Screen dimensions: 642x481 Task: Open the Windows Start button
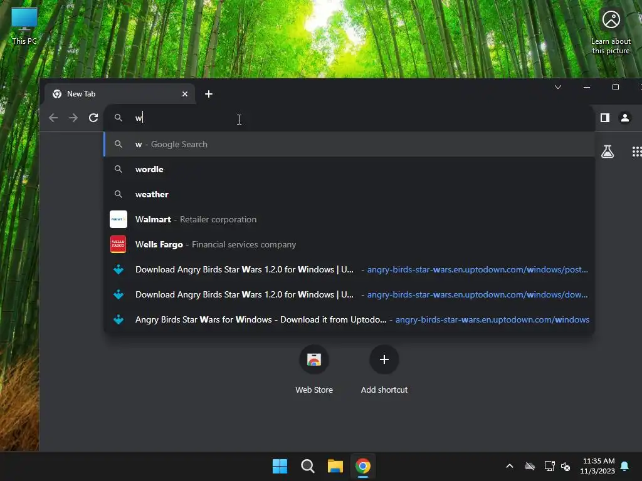click(x=280, y=466)
